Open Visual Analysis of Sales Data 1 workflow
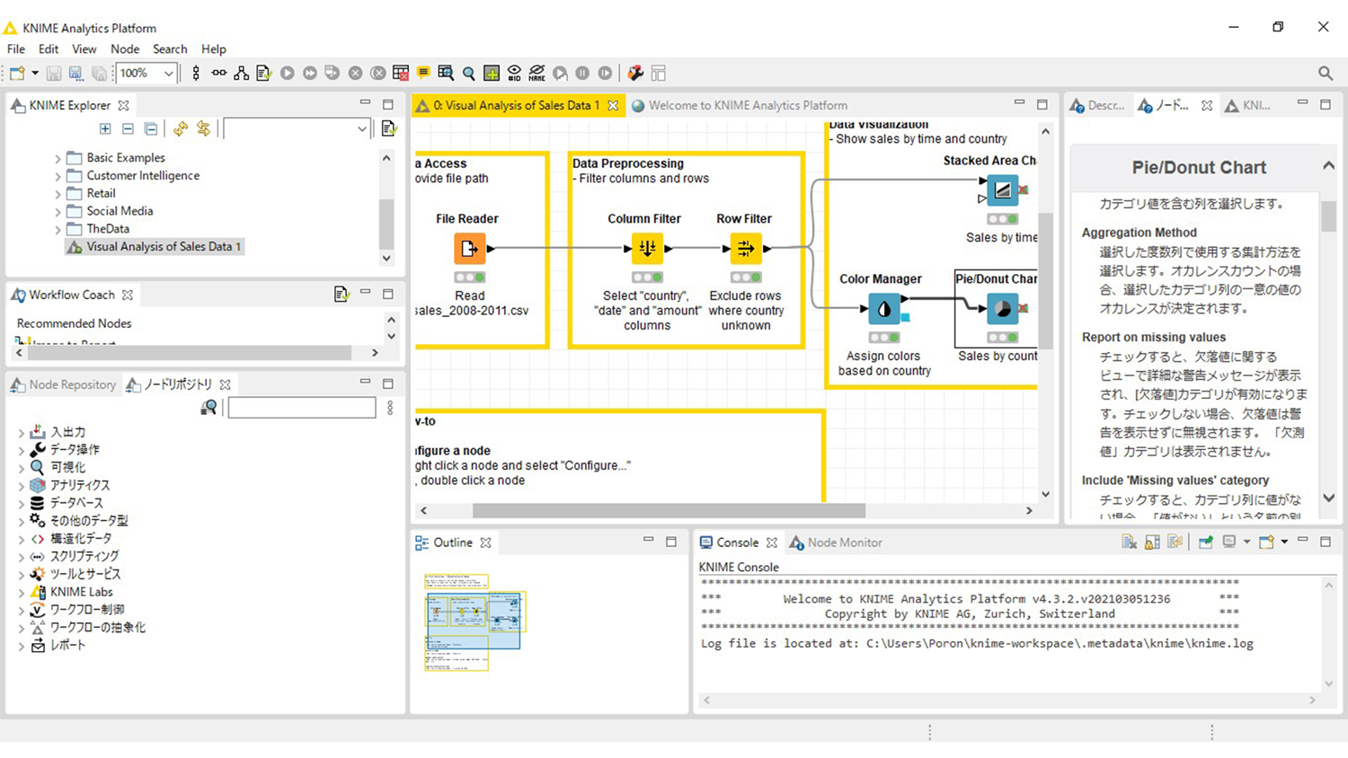The image size is (1348, 758). 163,246
